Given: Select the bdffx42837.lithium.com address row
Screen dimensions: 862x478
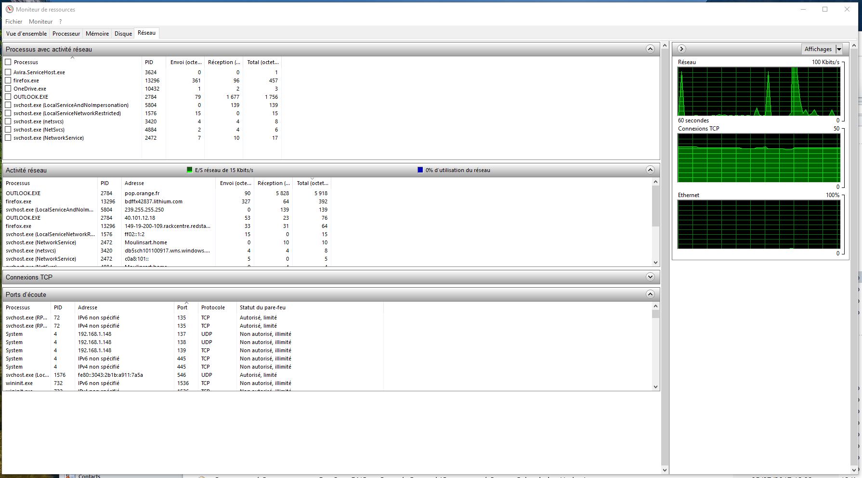Looking at the screenshot, I should pyautogui.click(x=167, y=201).
